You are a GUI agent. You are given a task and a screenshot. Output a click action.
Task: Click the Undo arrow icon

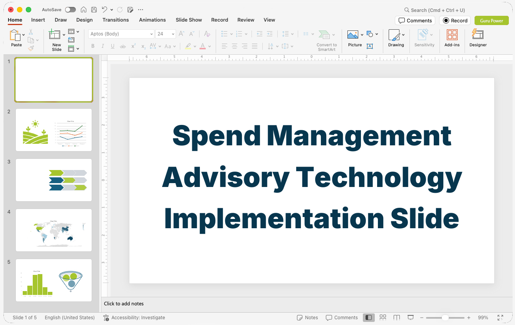(104, 10)
